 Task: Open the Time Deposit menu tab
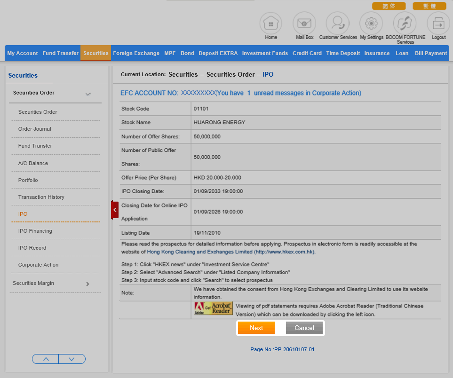click(343, 53)
